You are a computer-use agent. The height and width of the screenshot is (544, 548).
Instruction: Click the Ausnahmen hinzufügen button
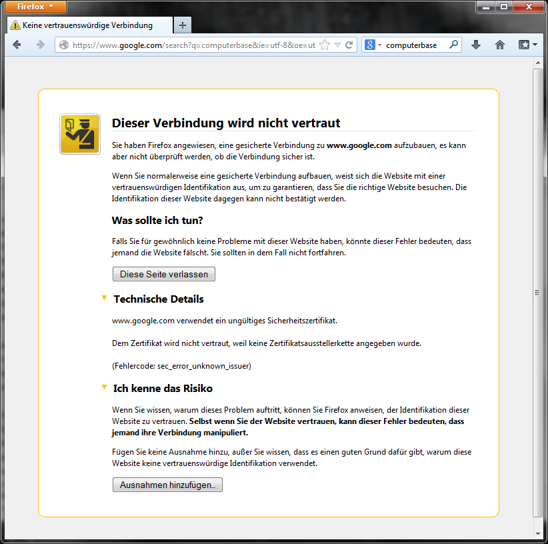167,485
